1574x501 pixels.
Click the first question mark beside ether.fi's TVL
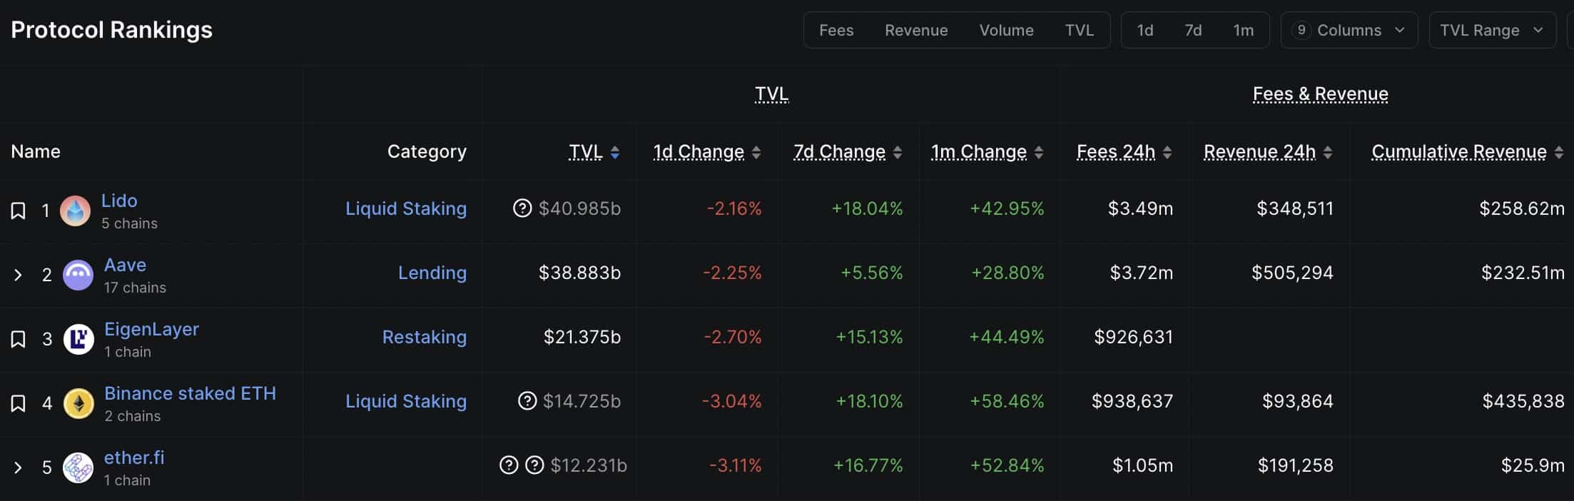[509, 465]
